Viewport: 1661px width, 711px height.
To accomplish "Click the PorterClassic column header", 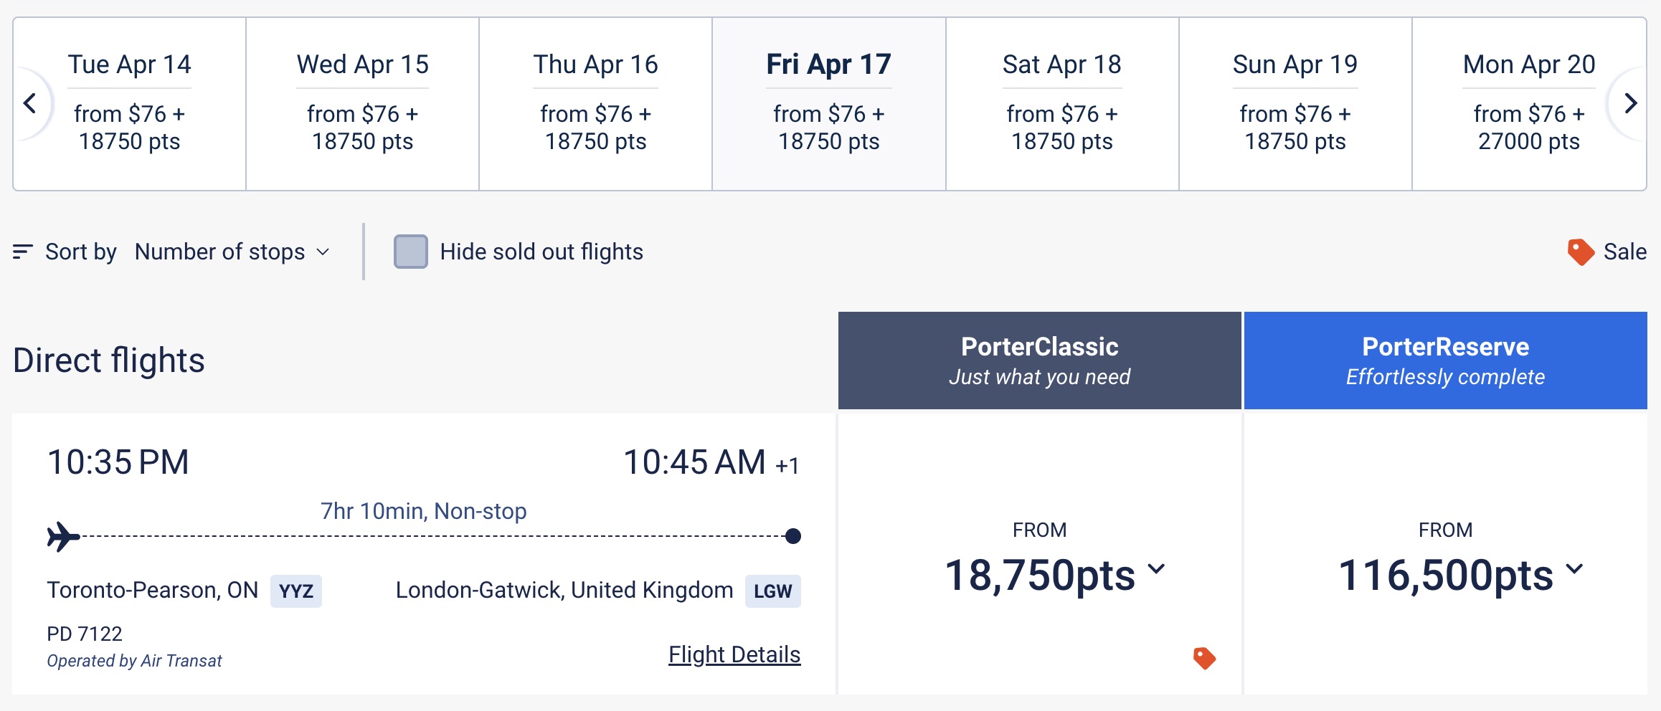I will (1039, 361).
